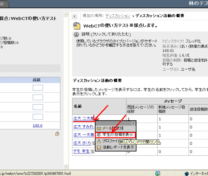Click the メッセージ group header
The height and width of the screenshot is (176, 208).
point(173,101)
